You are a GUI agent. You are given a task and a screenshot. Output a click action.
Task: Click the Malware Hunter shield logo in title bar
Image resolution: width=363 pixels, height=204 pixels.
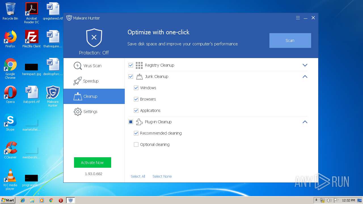point(69,18)
